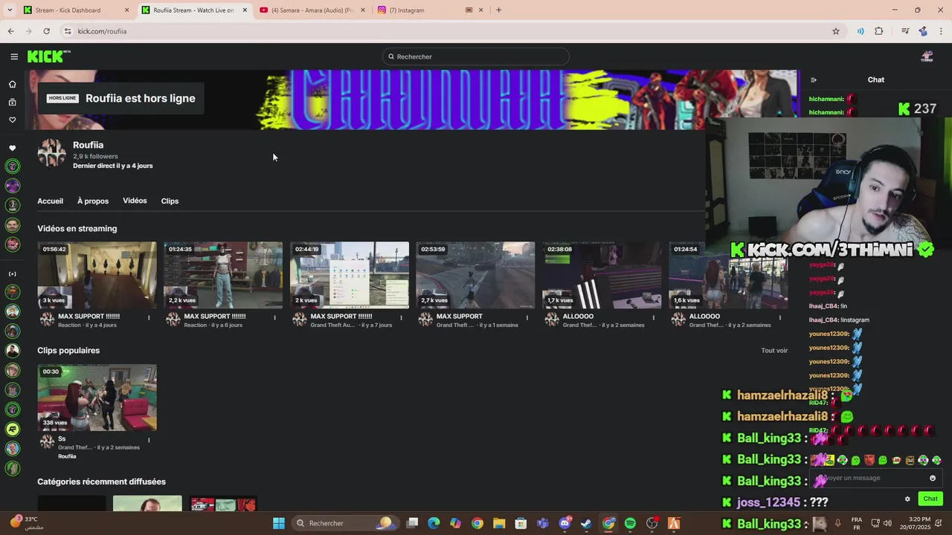Click the Roufiia channel name
Screen dimensions: 952x535
[x=88, y=145]
